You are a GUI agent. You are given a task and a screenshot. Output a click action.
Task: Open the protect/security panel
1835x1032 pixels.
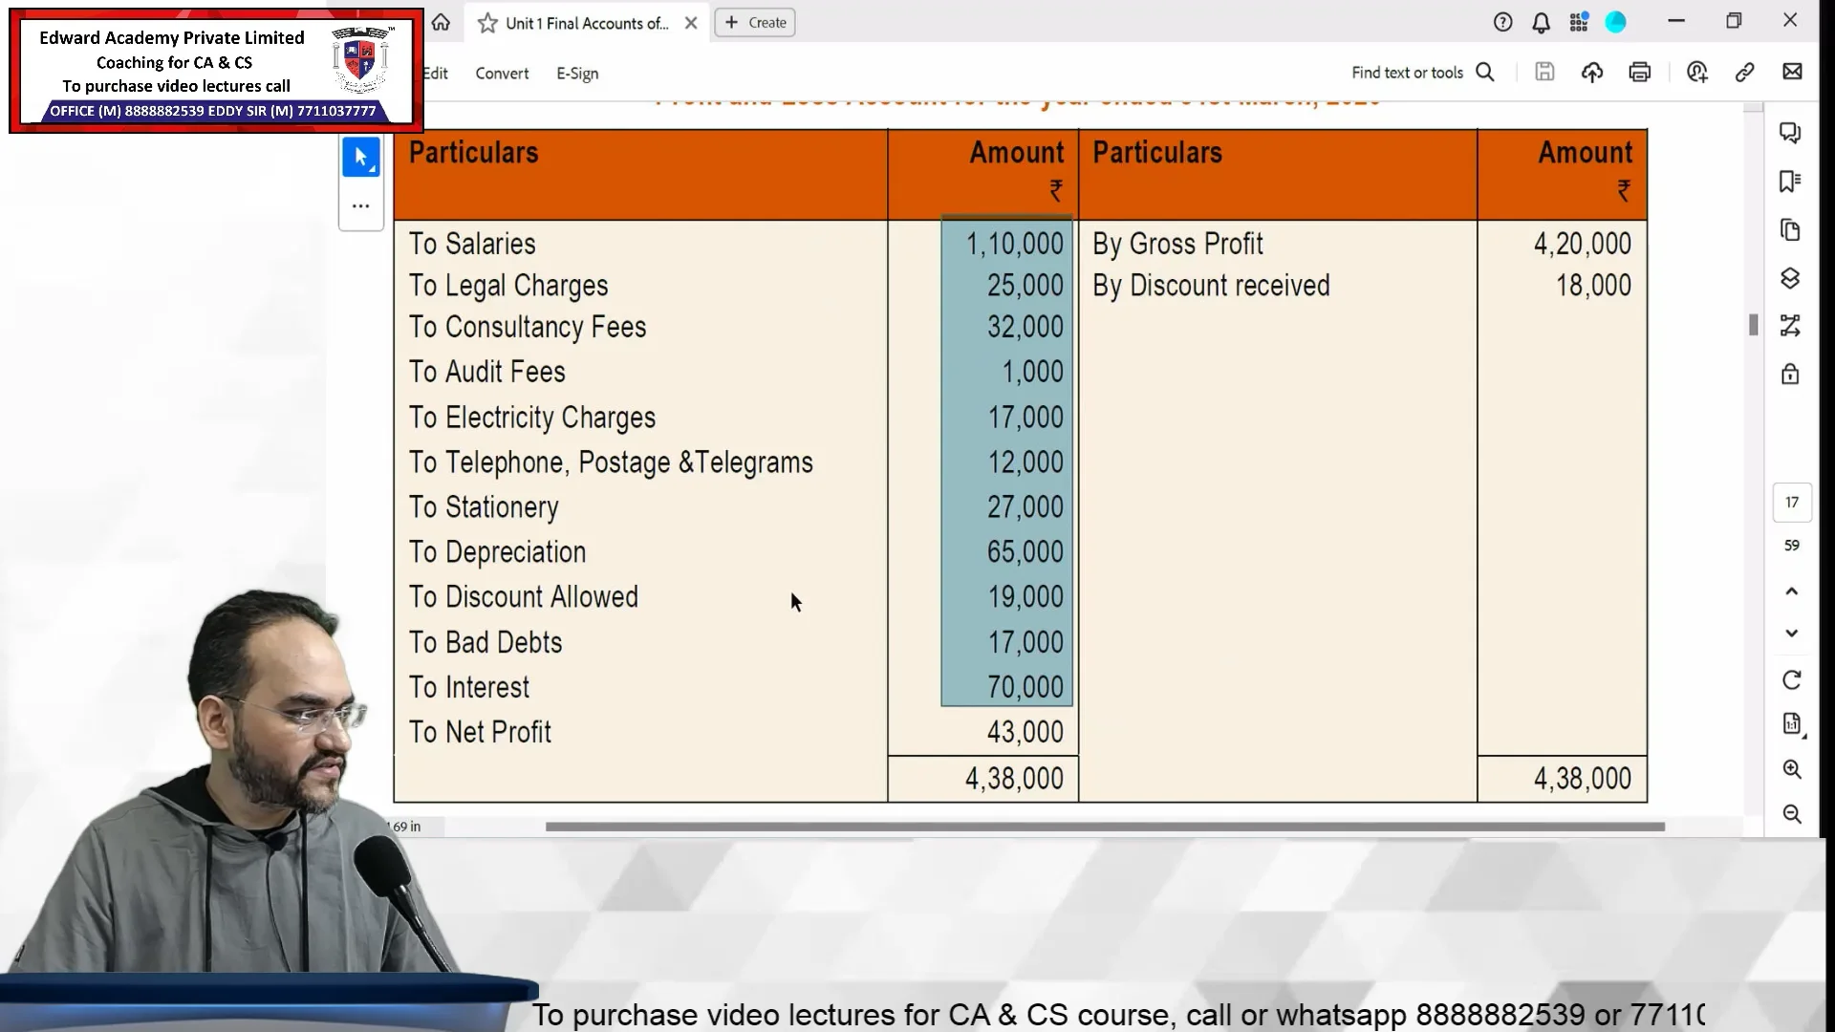click(1791, 375)
